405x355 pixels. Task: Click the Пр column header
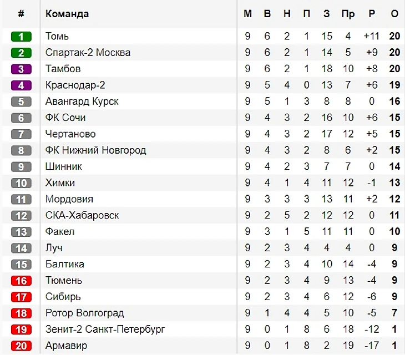click(x=348, y=14)
